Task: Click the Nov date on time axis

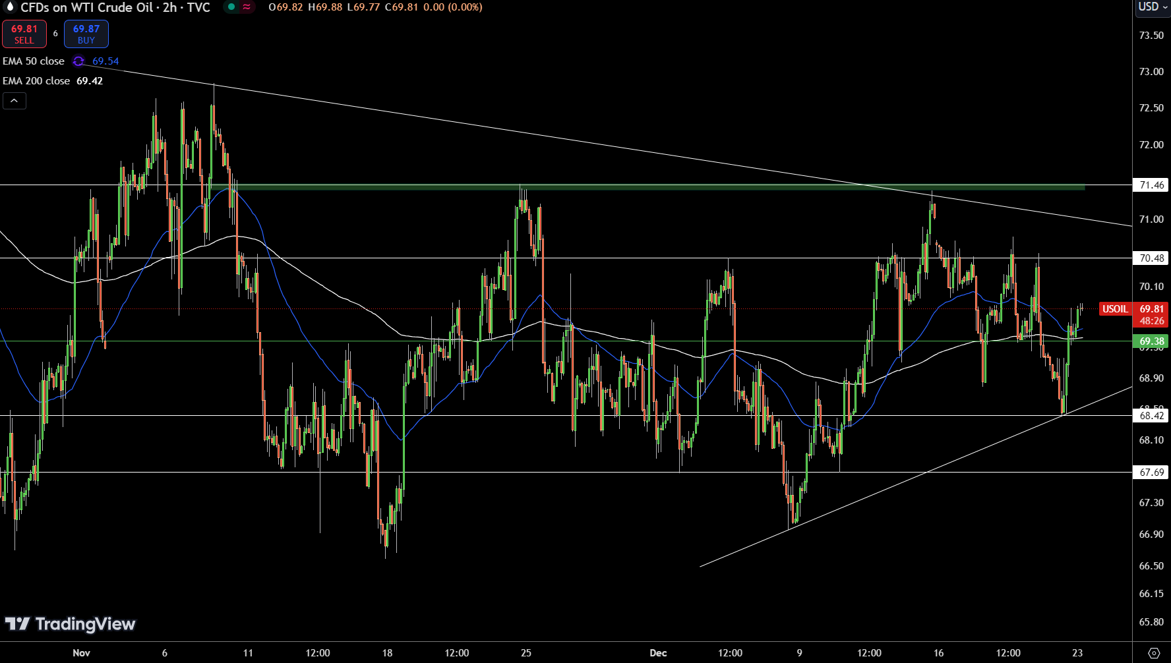Action: pos(81,653)
